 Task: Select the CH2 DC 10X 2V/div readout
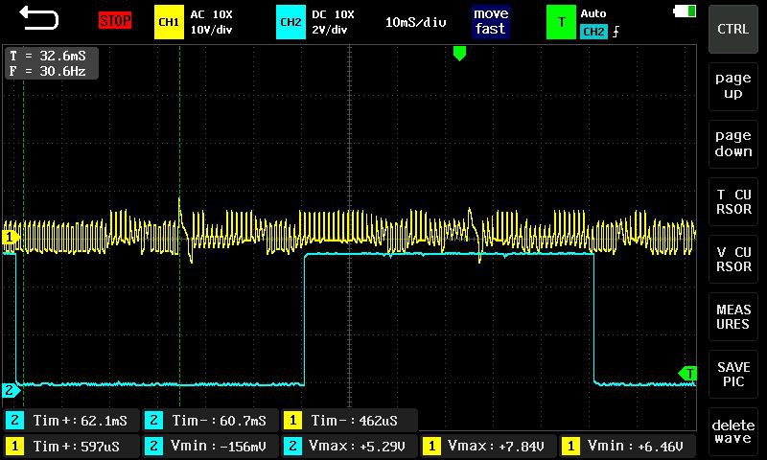click(333, 22)
